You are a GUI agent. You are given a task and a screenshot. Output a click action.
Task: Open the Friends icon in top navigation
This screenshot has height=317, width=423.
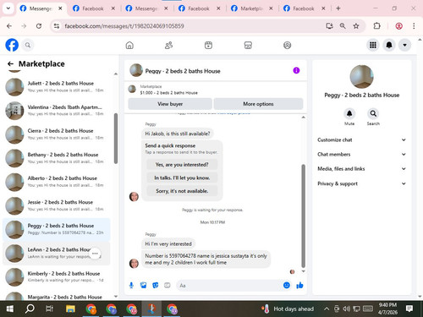(168, 45)
